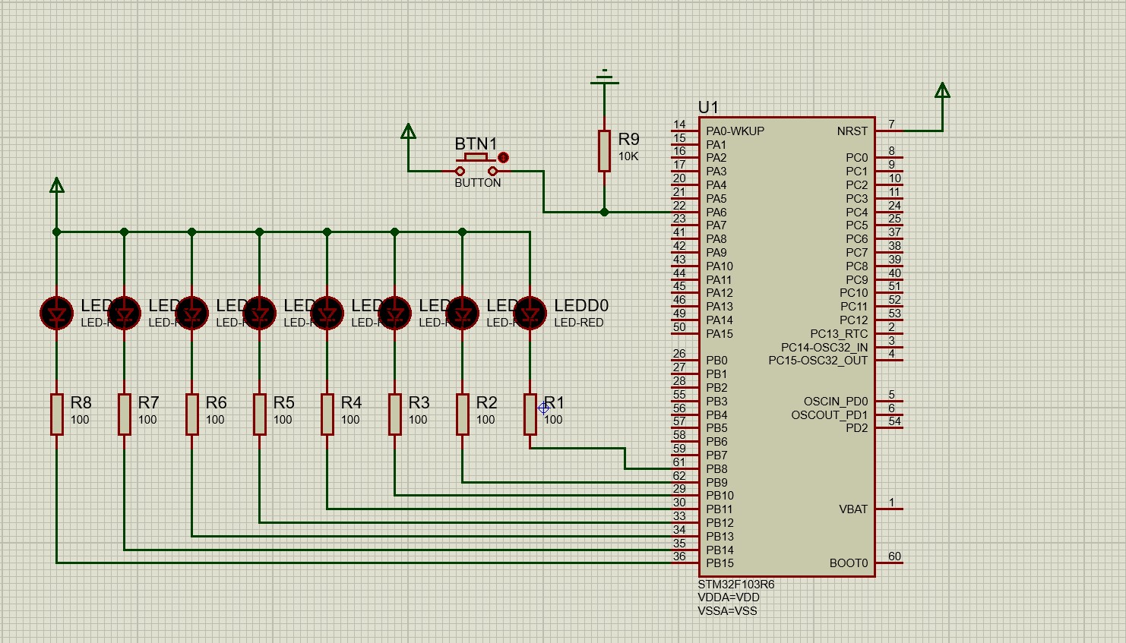Click the PB8 pin label
The height and width of the screenshot is (643, 1126).
coord(716,469)
